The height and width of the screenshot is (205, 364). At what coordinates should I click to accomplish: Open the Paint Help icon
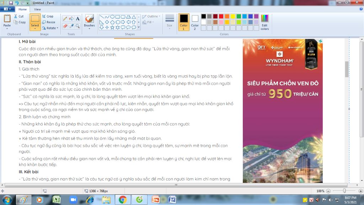pyautogui.click(x=361, y=9)
